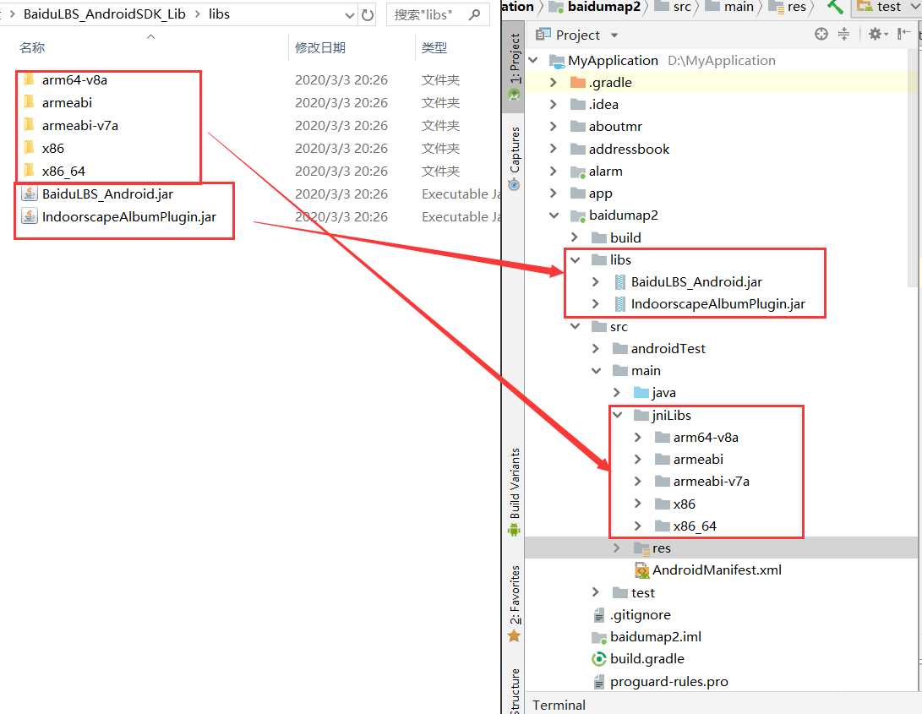Click scroll from source target icon

[821, 34]
